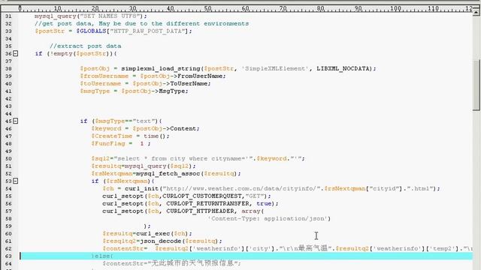Click the highlighted else line 63
481x270 pixels.
tap(246, 256)
